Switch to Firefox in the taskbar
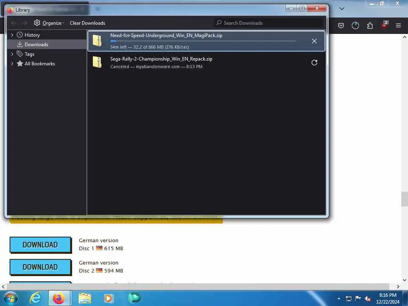Screen dimensions: 408x306 (59, 298)
